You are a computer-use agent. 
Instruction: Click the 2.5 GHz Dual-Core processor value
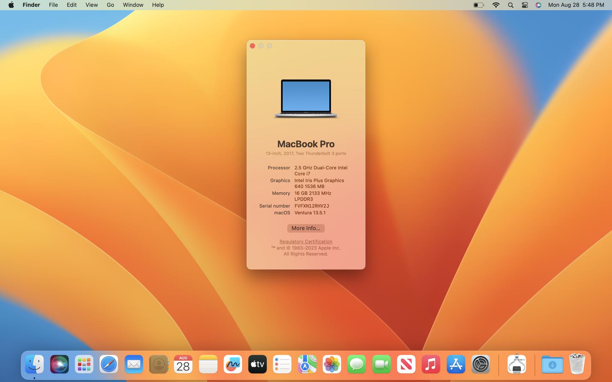(x=321, y=170)
